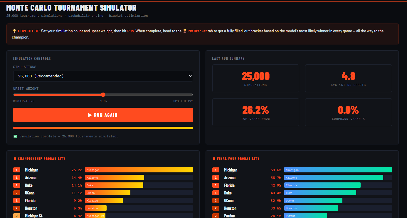Click Duke's seed badge in Final Four Probability

pyautogui.click(x=216, y=193)
